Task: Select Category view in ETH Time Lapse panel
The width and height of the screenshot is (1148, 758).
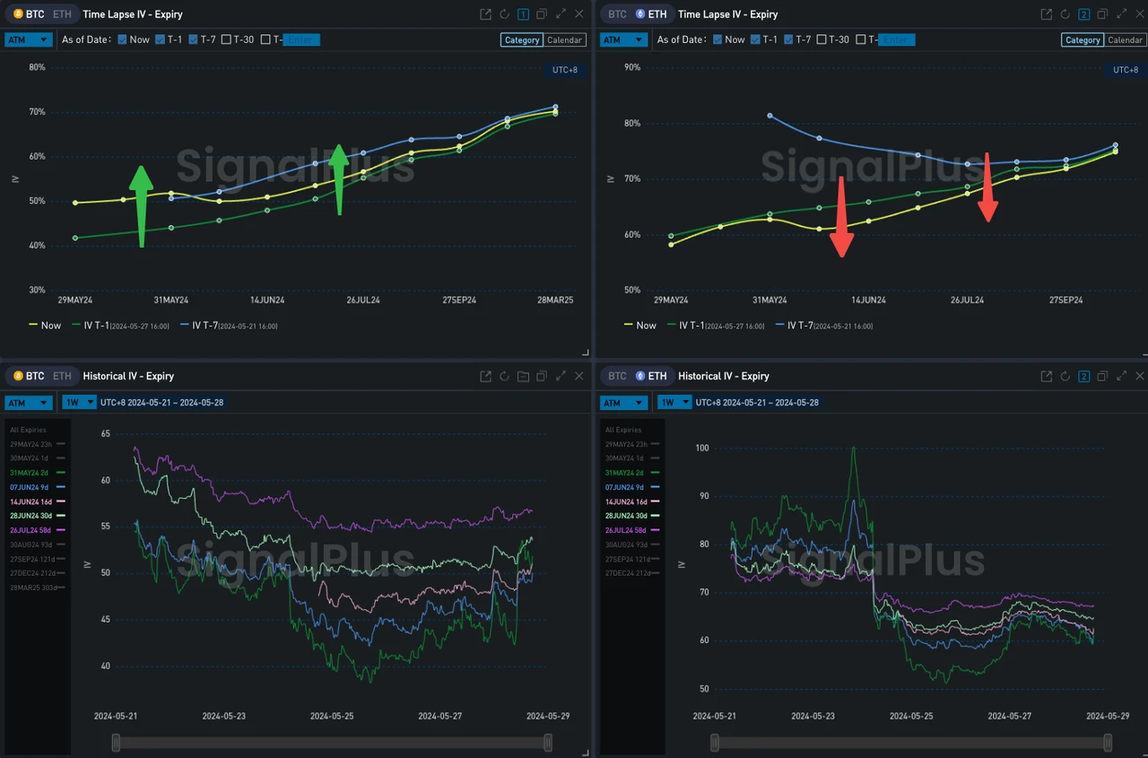Action: point(1083,39)
